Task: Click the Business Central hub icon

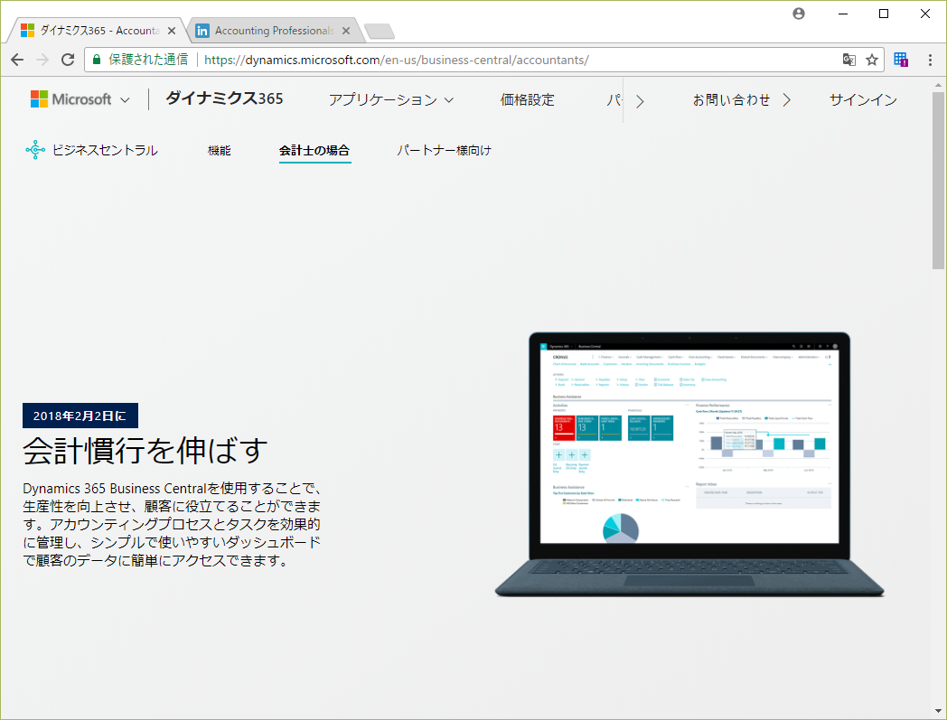Action: pos(35,150)
